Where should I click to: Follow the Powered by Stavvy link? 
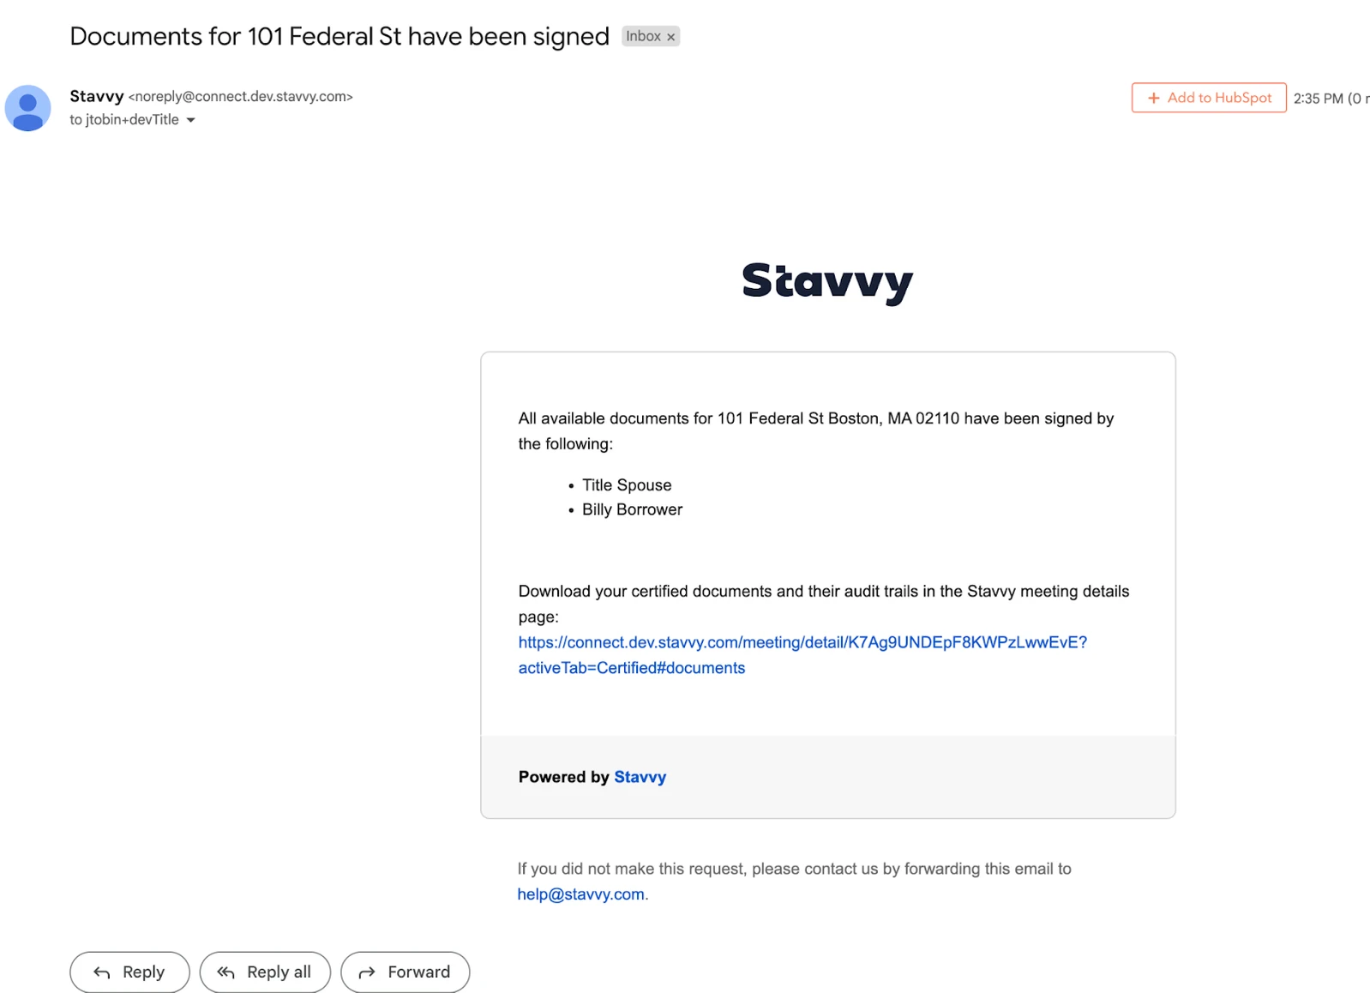[x=640, y=777]
